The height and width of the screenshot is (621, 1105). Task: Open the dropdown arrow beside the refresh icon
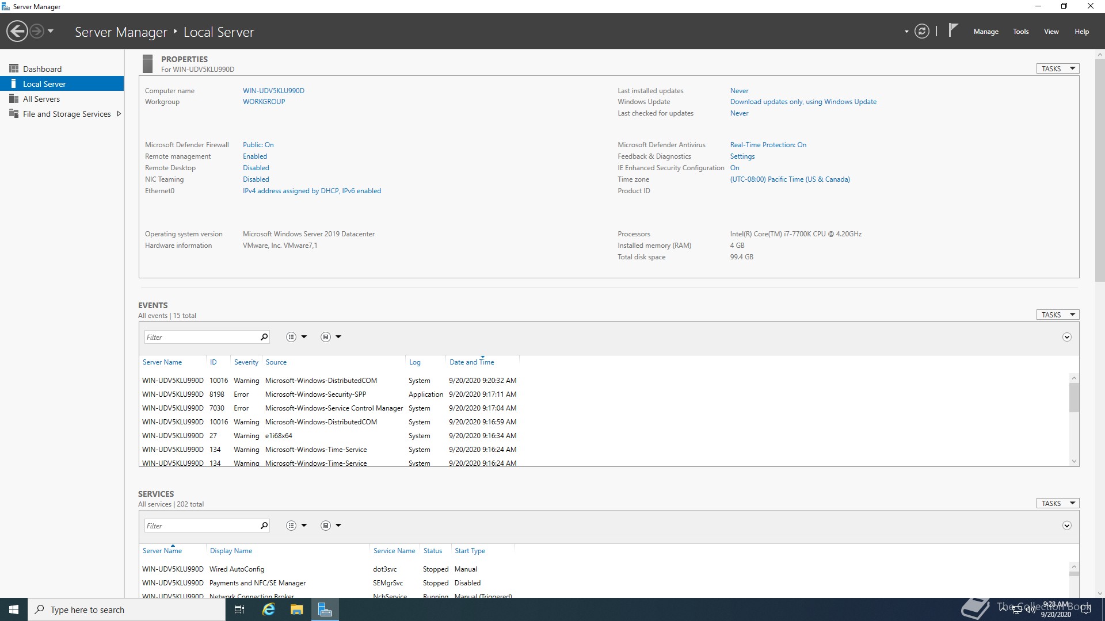906,32
